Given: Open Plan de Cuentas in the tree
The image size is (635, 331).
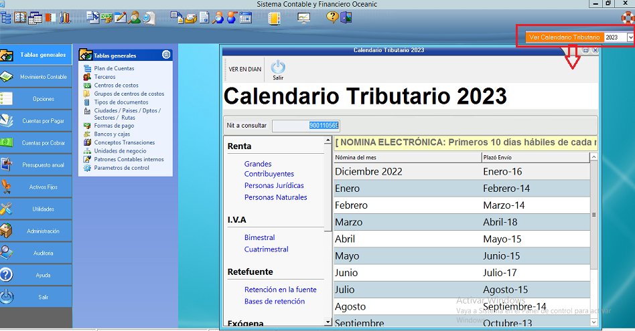Looking at the screenshot, I should [114, 68].
